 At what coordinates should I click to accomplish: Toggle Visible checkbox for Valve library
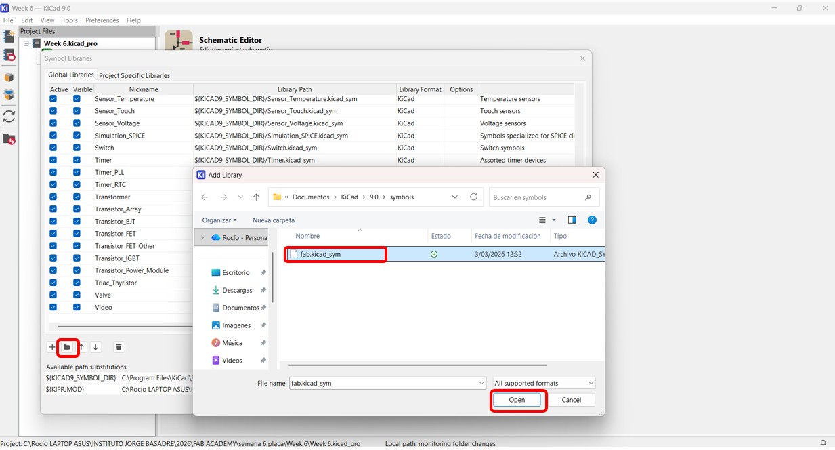point(77,295)
